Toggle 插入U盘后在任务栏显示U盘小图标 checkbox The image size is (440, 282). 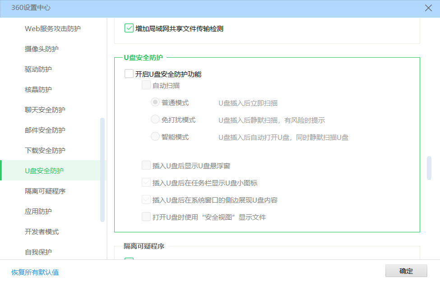[x=146, y=182]
